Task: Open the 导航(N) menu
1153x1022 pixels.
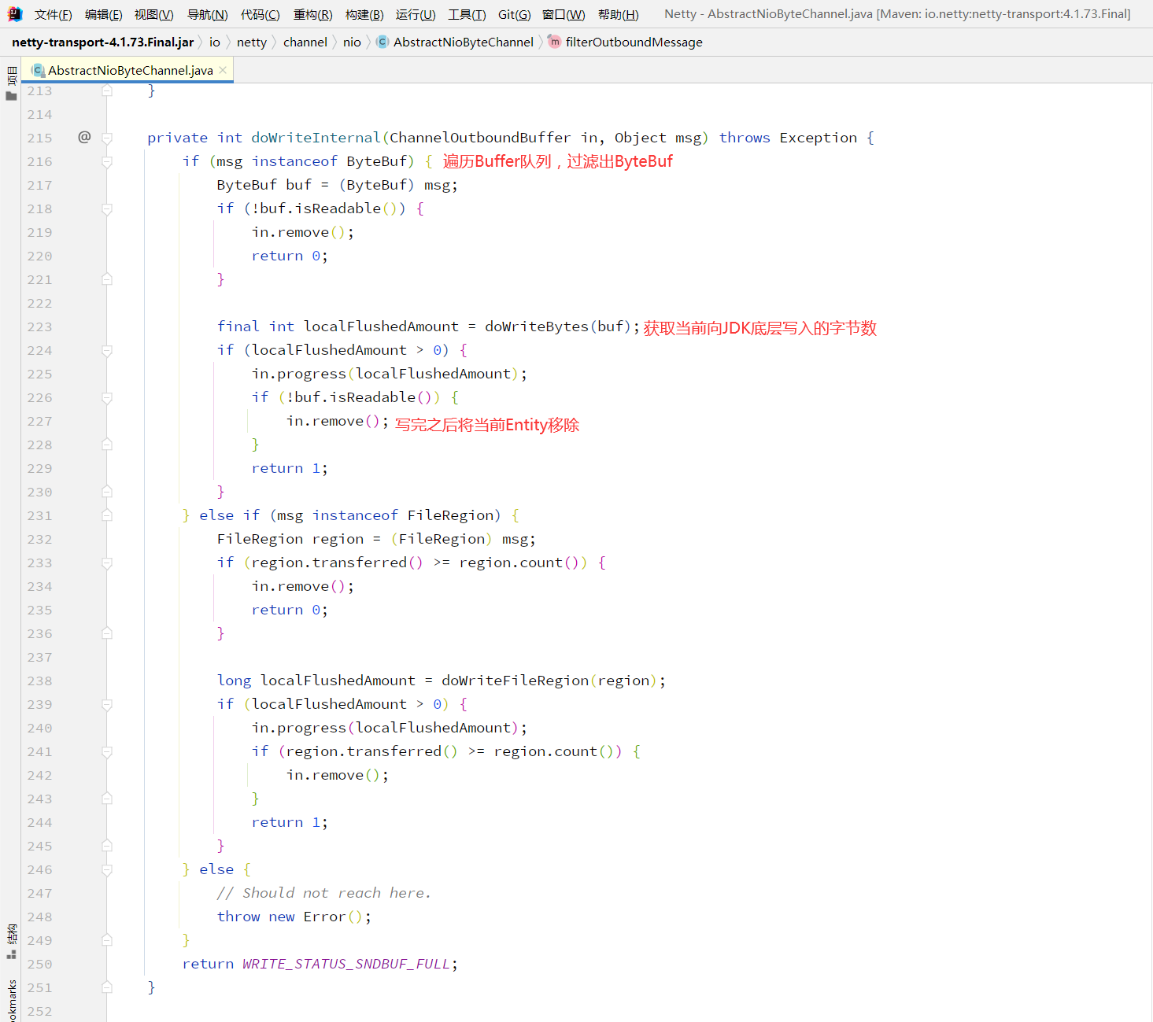Action: point(207,14)
